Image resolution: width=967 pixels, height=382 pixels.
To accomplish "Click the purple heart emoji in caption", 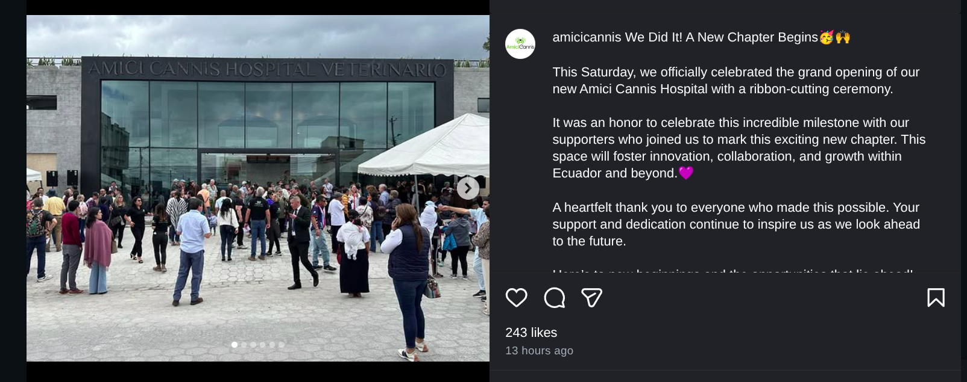I will 686,173.
